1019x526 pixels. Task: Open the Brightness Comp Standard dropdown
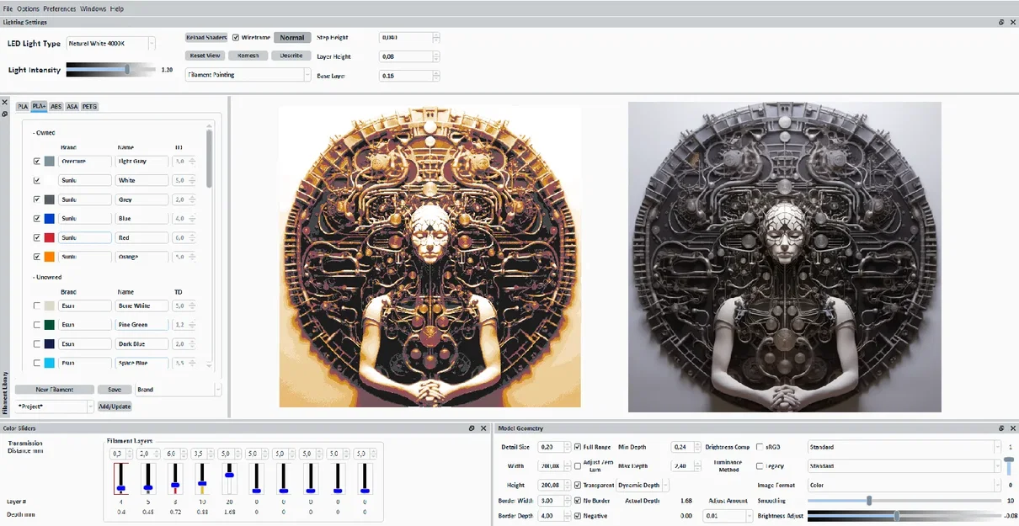(x=904, y=447)
